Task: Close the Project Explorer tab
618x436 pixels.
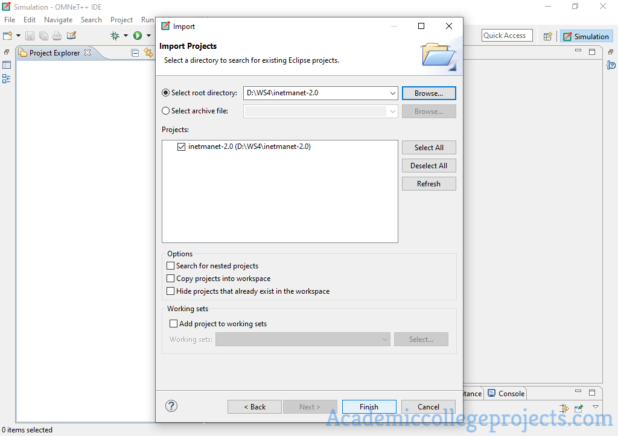Action: [88, 52]
